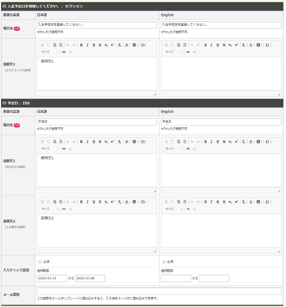The height and width of the screenshot is (307, 286).
Task: Click Remove Format in section 説明文1 Japanese editor
Action: tap(120, 45)
